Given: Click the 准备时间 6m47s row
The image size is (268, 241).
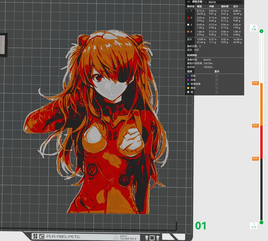Looking at the screenshot, I should point(199,60).
